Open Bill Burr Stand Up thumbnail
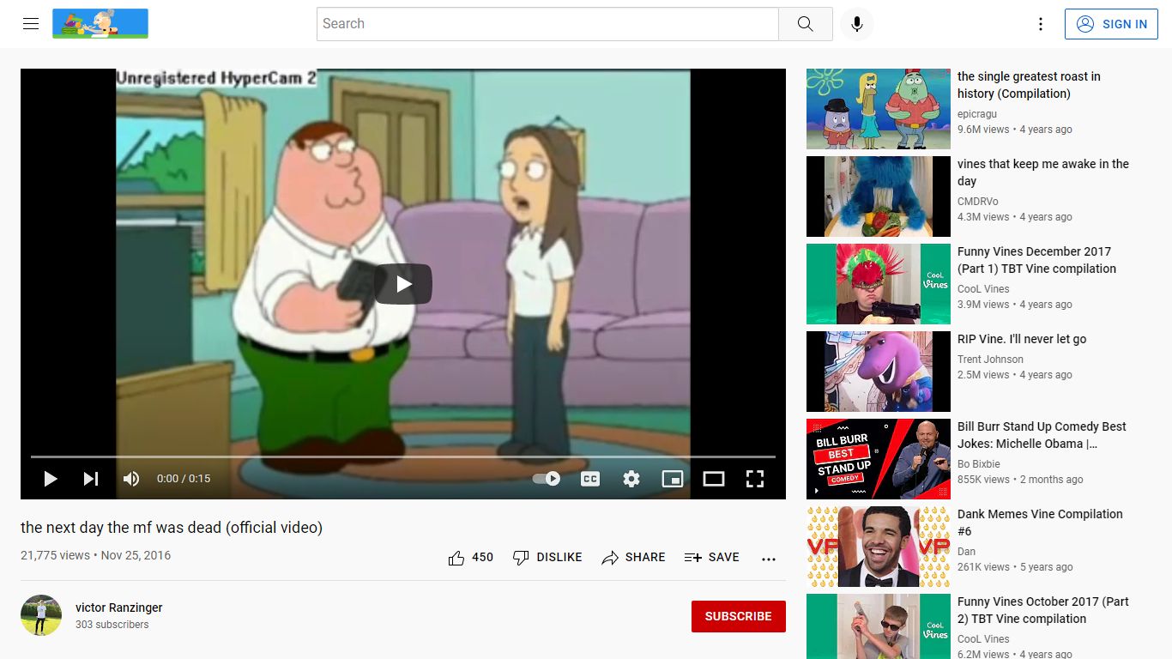1172x659 pixels. [x=879, y=459]
